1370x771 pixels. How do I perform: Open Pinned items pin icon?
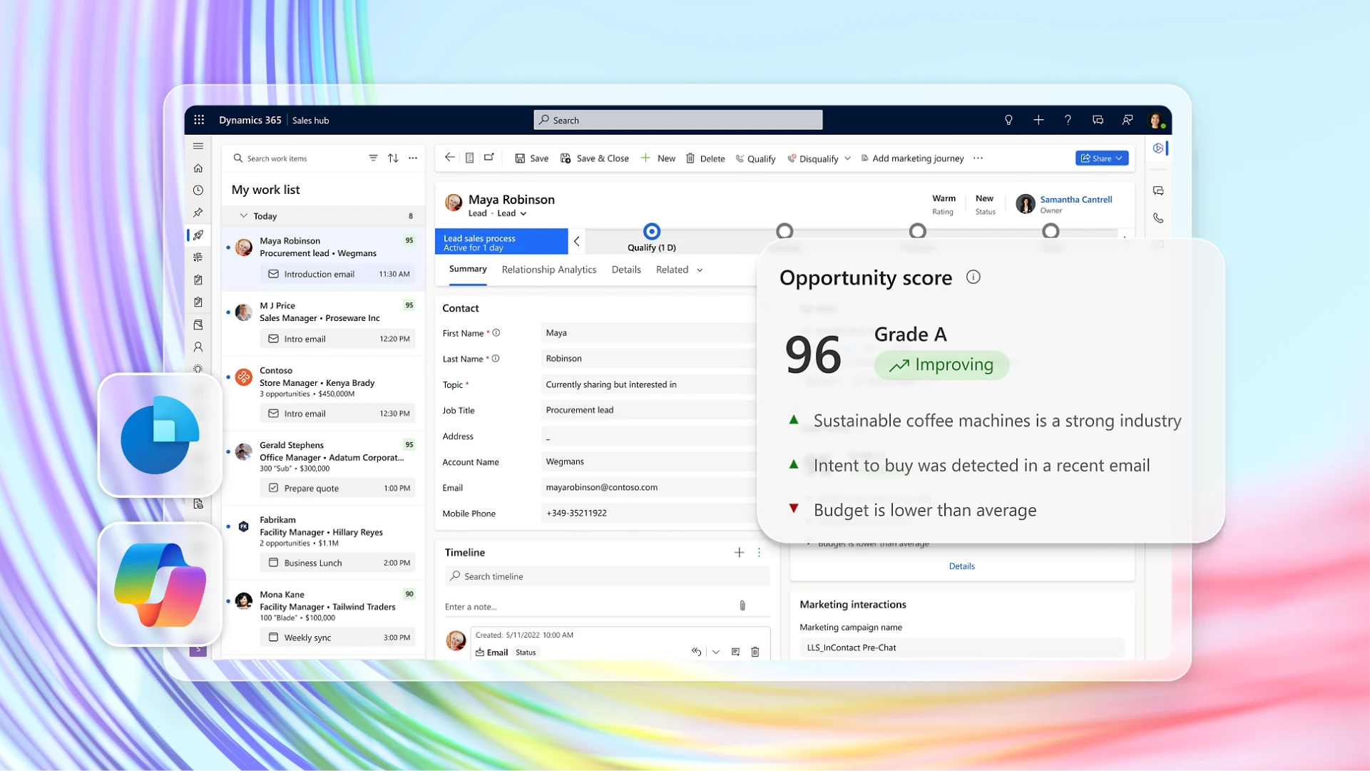[x=198, y=213]
